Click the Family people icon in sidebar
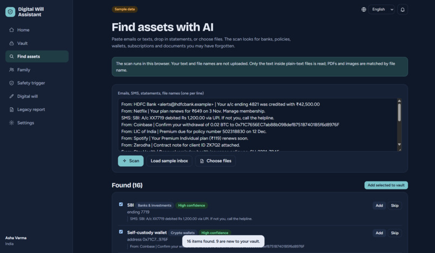 [11, 70]
